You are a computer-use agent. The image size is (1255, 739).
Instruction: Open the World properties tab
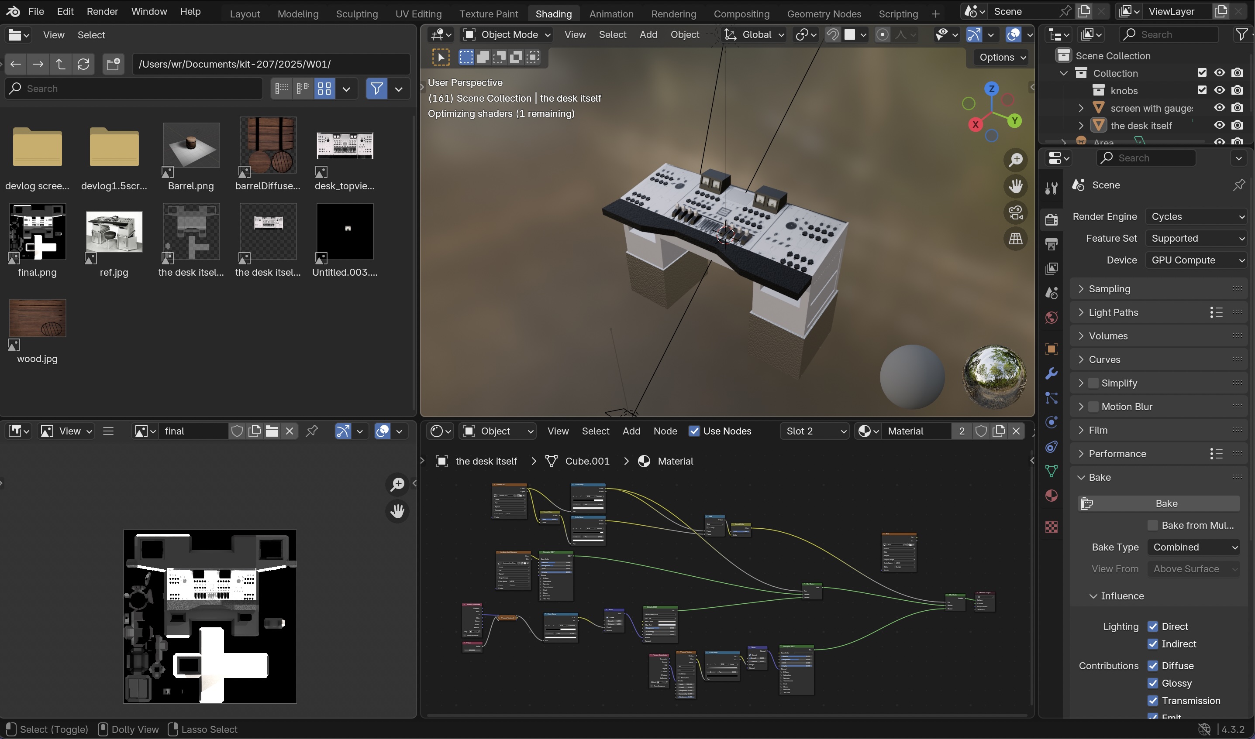pyautogui.click(x=1051, y=318)
